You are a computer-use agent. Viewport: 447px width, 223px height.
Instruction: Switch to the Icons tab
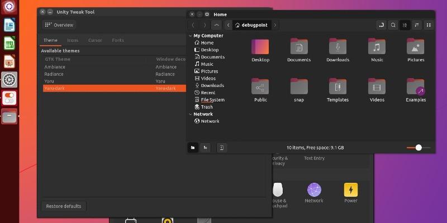click(73, 40)
